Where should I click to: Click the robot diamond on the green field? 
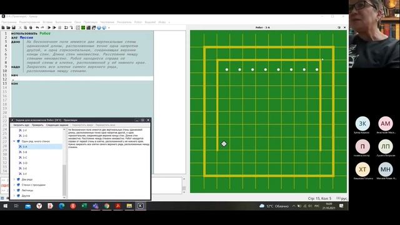224,144
